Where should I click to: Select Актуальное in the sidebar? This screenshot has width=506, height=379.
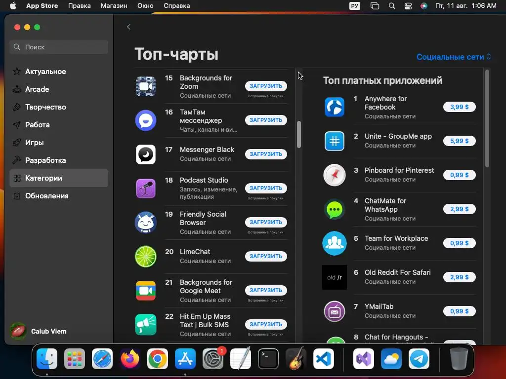click(59, 72)
